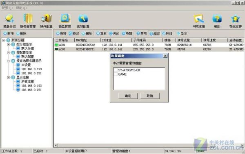The image size is (245, 154).
Task: Open the 磁盘管理 toolbar icon
Action: coord(65,21)
